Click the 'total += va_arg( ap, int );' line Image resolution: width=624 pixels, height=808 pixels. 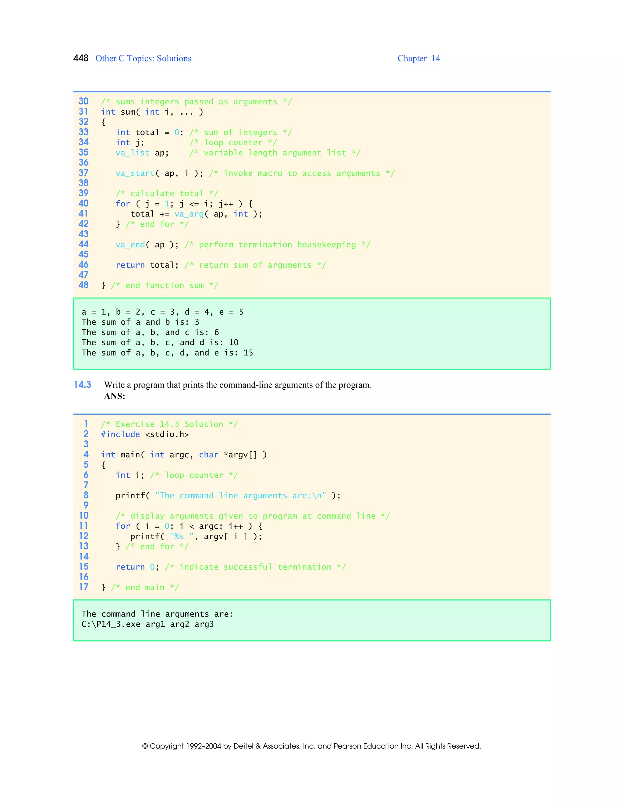[196, 214]
